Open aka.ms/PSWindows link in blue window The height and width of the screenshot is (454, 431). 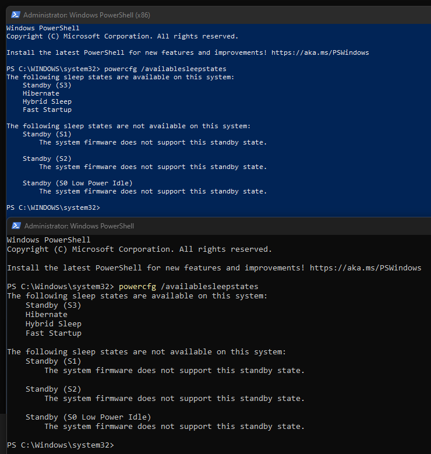pos(320,52)
